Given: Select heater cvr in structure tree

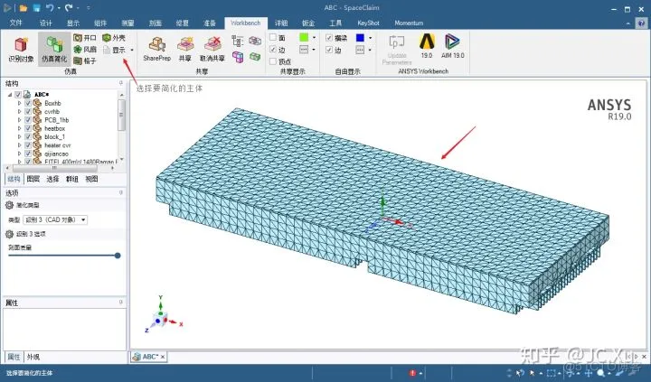Looking at the screenshot, I should click(58, 145).
